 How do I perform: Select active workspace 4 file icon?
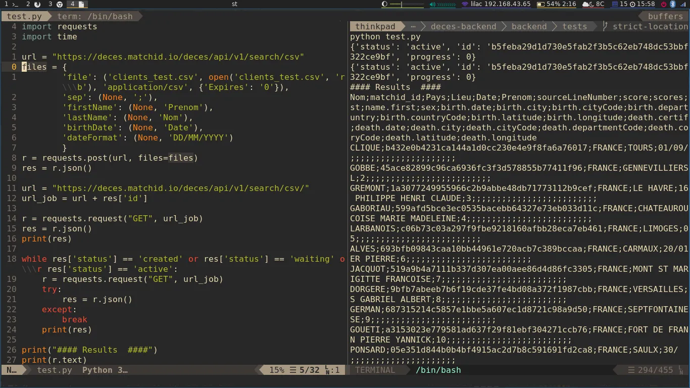[82, 4]
